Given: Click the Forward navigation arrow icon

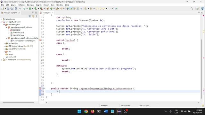Looking at the screenshot, I should pos(110,9).
